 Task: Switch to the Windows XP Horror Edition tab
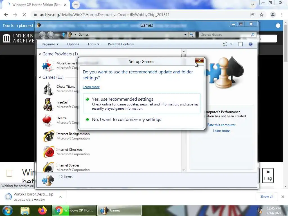(35, 5)
